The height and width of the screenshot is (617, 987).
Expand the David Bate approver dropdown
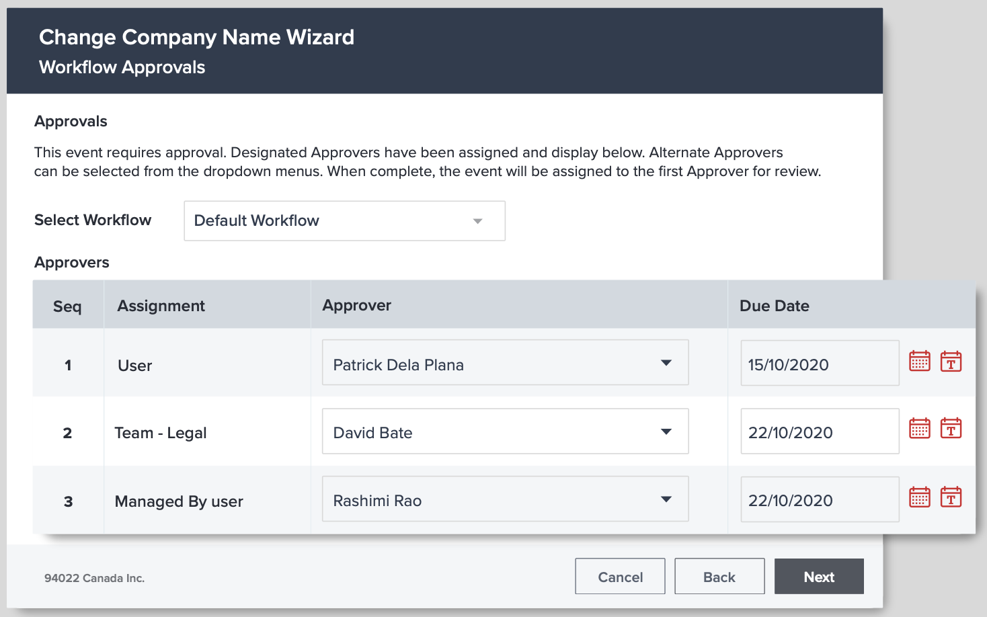coord(505,431)
